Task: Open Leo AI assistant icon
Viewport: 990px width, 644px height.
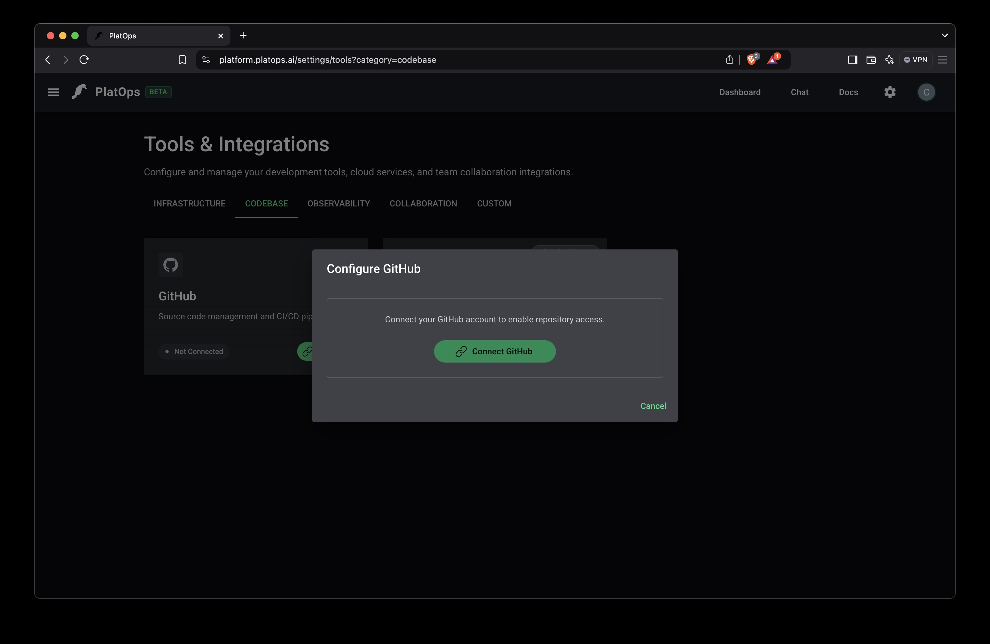Action: click(889, 60)
